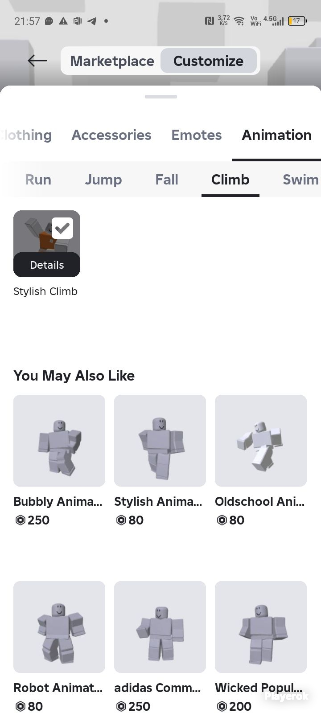
Task: Switch to the Swim animation subtab
Action: (300, 180)
